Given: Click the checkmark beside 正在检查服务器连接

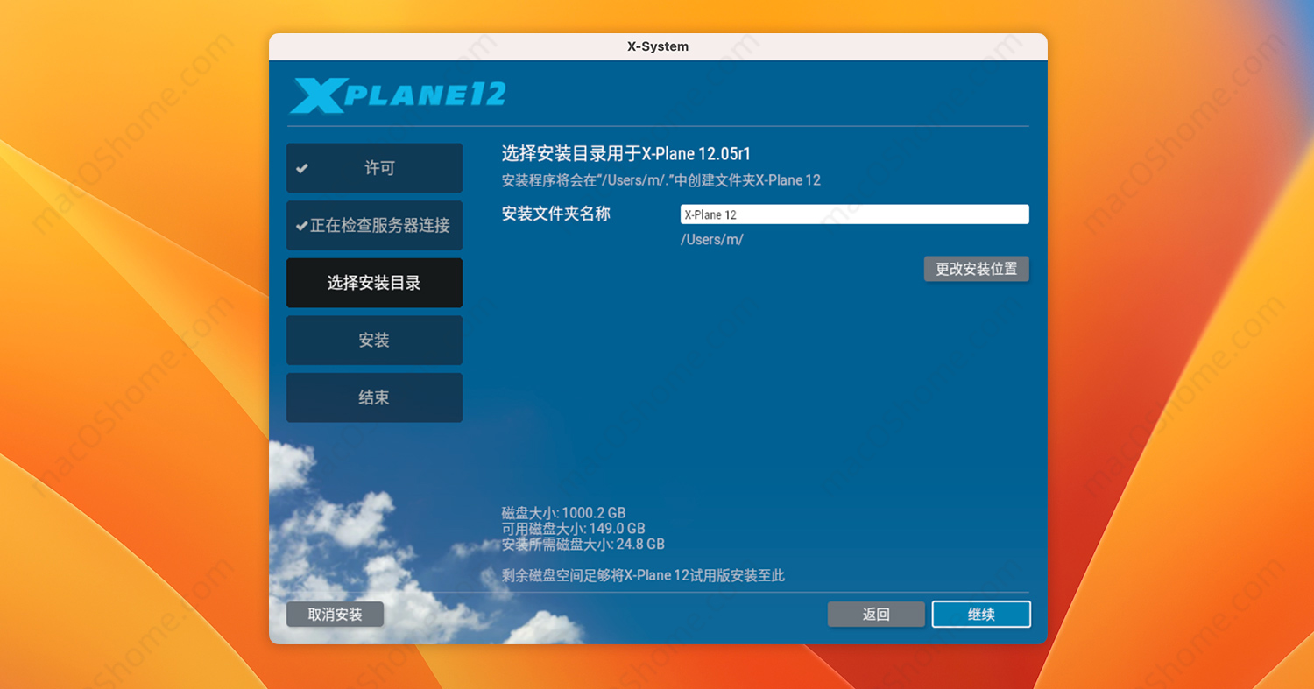Looking at the screenshot, I should click(x=301, y=226).
